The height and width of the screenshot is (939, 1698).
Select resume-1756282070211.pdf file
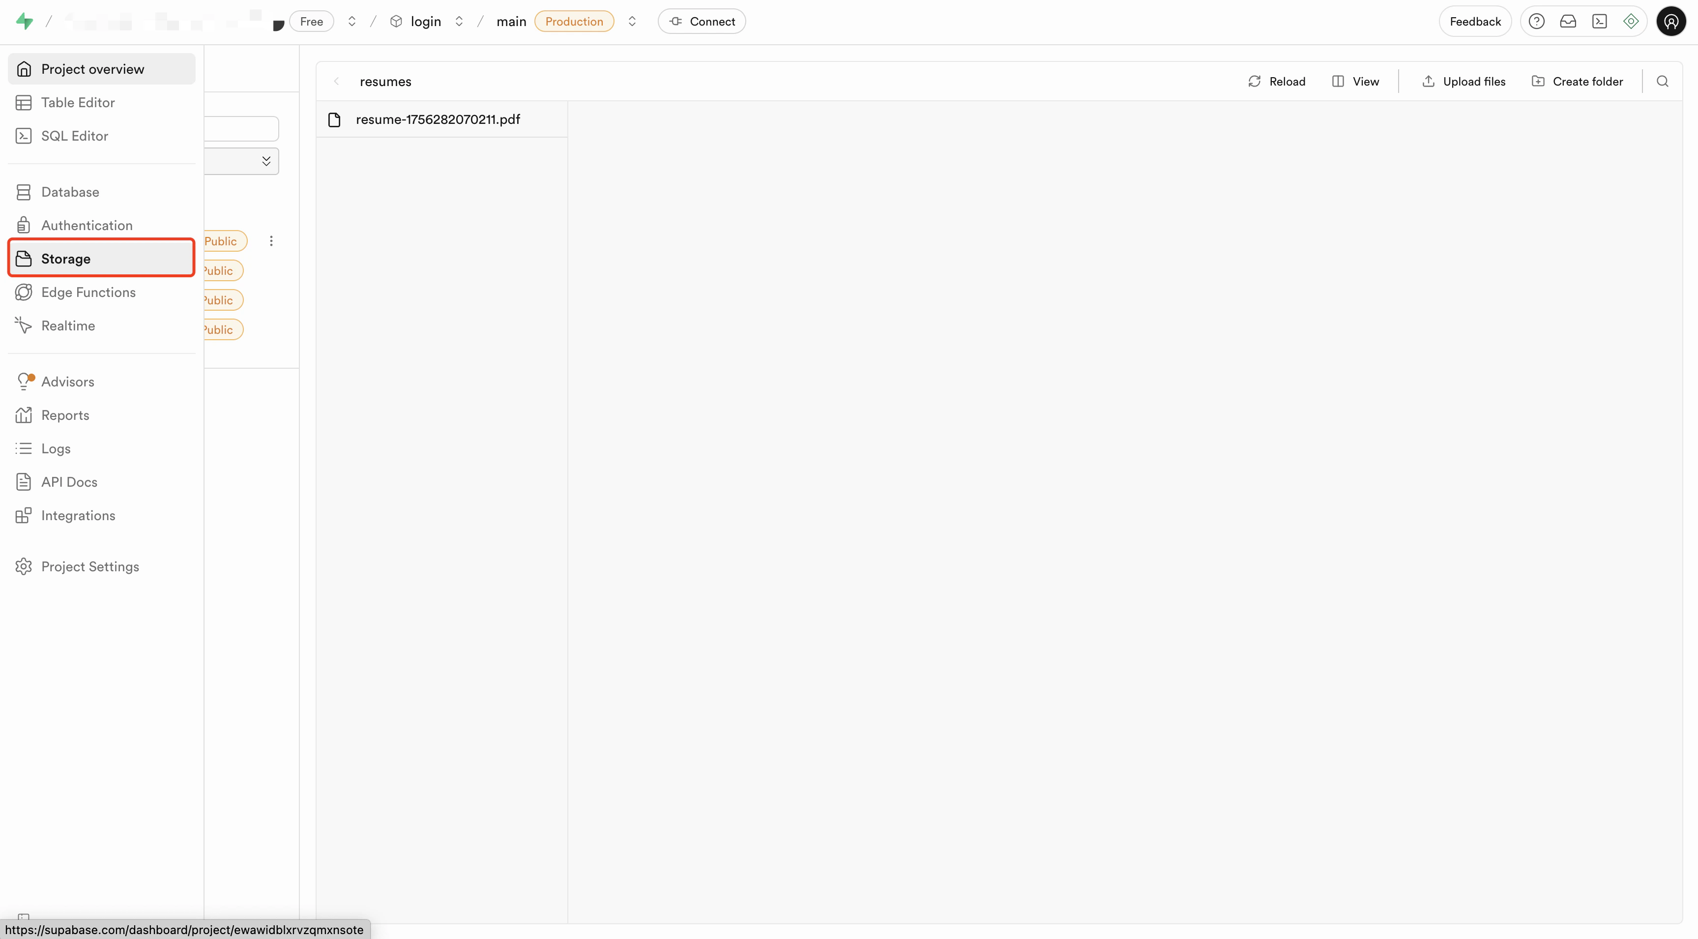coord(438,119)
